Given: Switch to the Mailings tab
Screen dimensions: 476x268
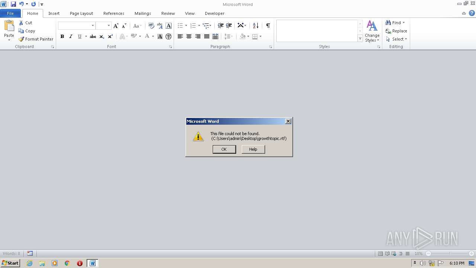Looking at the screenshot, I should (x=143, y=13).
